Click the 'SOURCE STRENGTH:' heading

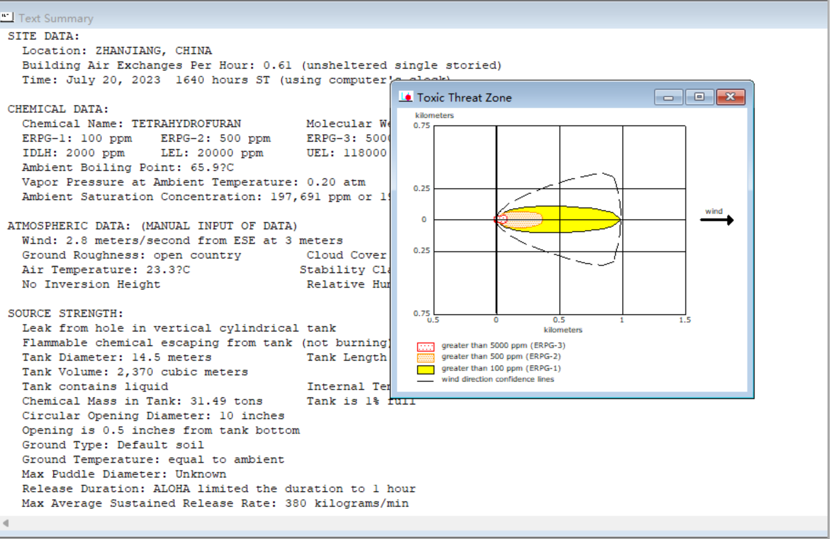point(66,314)
